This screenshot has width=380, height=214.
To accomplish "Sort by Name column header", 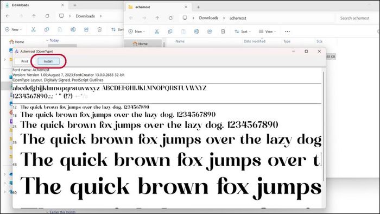I will (x=180, y=41).
